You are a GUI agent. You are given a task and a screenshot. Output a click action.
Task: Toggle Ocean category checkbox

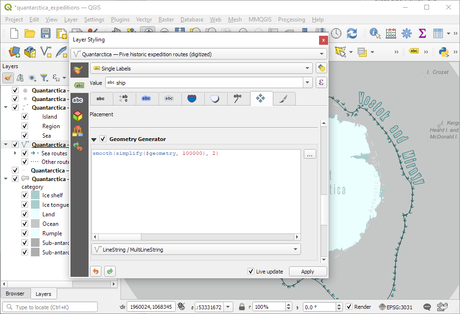25,223
